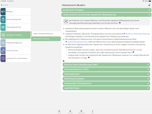Viewport: 152px width, 114px height.
Task: Collapse Lokale Verfahren bei führender hepatischer Metastasierung
Action: coord(106,15)
